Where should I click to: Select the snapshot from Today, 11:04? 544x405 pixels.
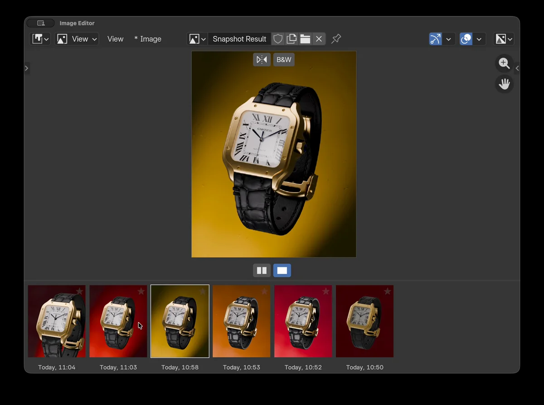point(57,321)
